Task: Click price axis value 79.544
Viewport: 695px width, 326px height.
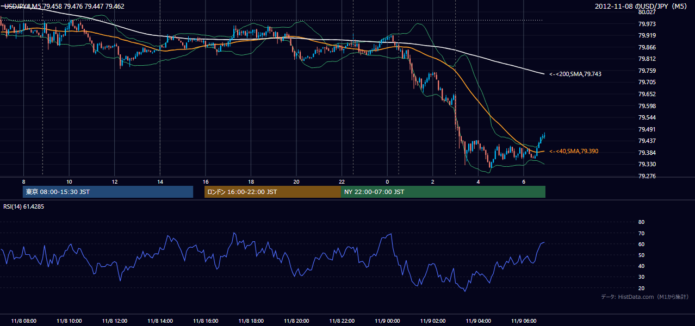Action: coord(647,117)
